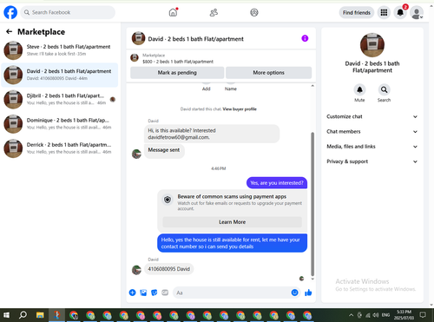Click the taskbar clock showing 5:33 PM
Image resolution: width=434 pixels, height=322 pixels.
click(x=404, y=315)
